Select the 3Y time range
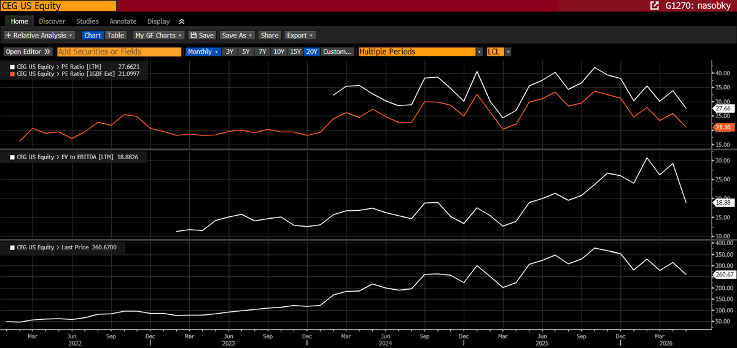This screenshot has height=348, width=737. click(x=230, y=52)
